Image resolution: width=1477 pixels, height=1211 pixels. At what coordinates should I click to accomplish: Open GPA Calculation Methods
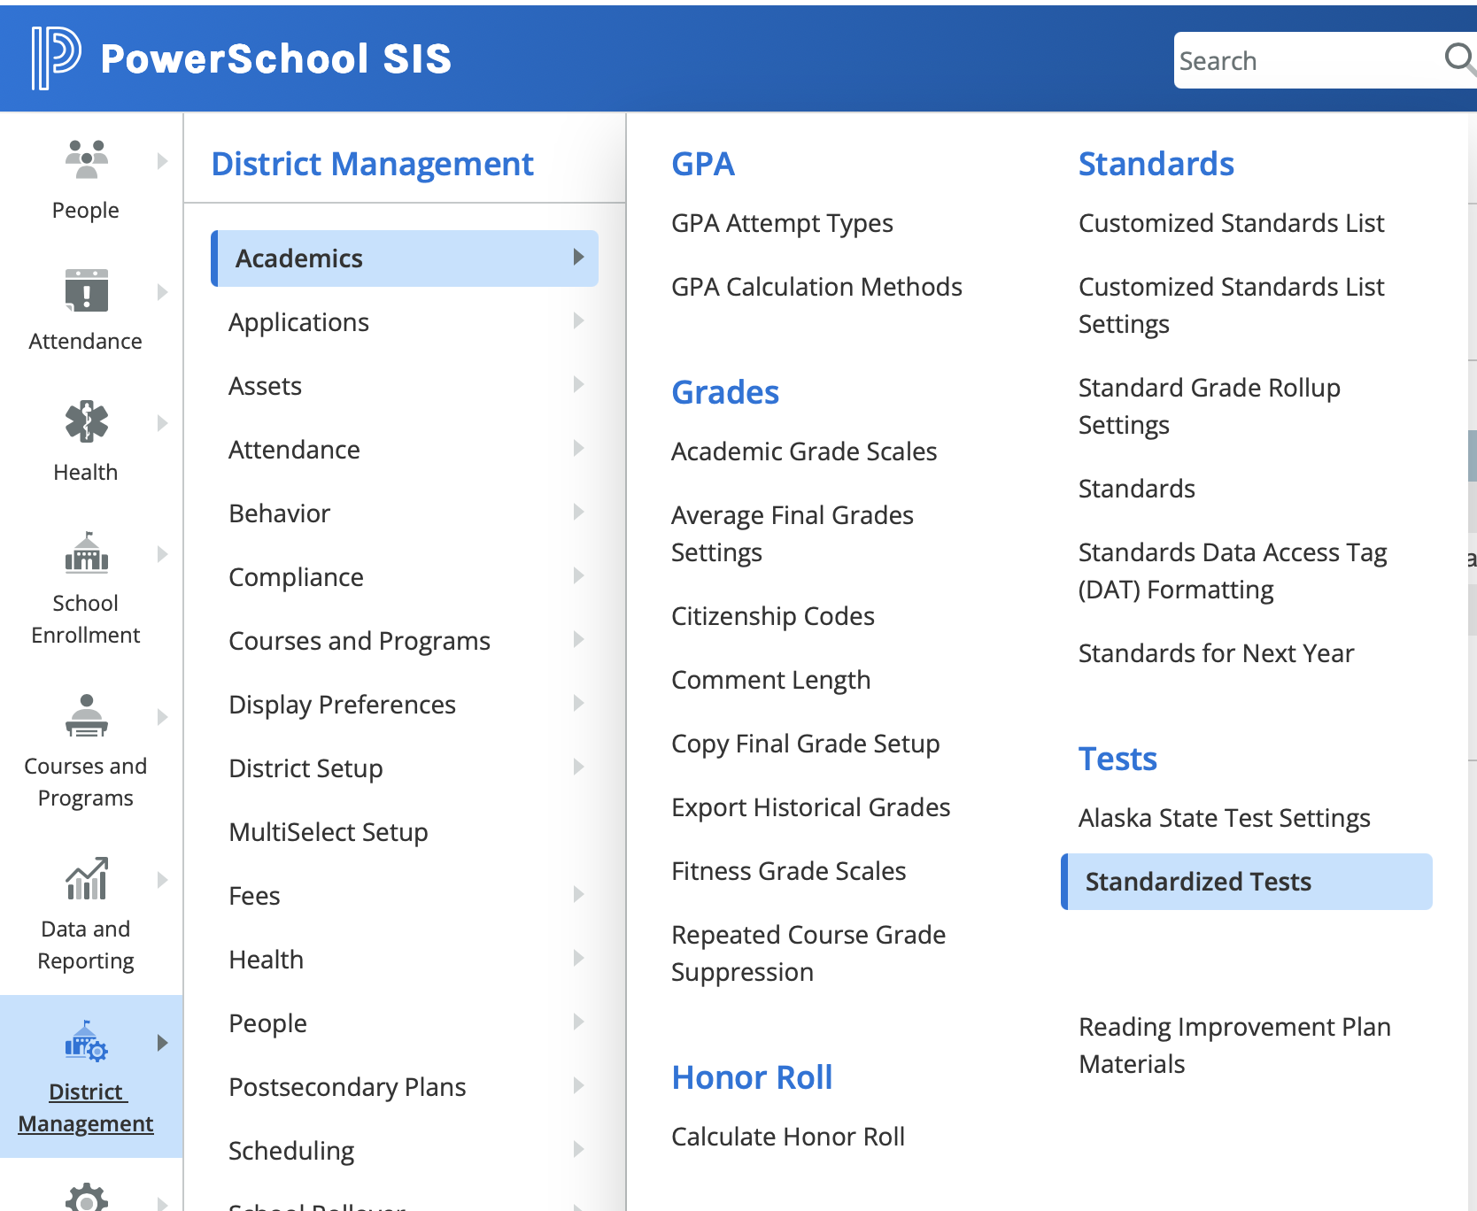816,286
